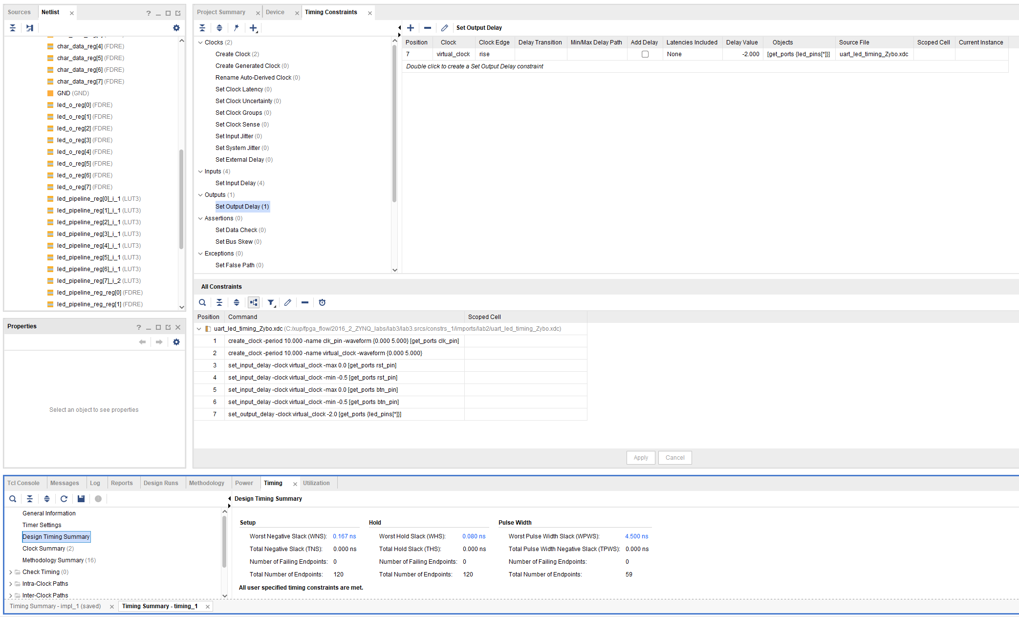The image size is (1019, 617).
Task: Toggle group-by-source-file button in All Constraints
Action: point(254,302)
